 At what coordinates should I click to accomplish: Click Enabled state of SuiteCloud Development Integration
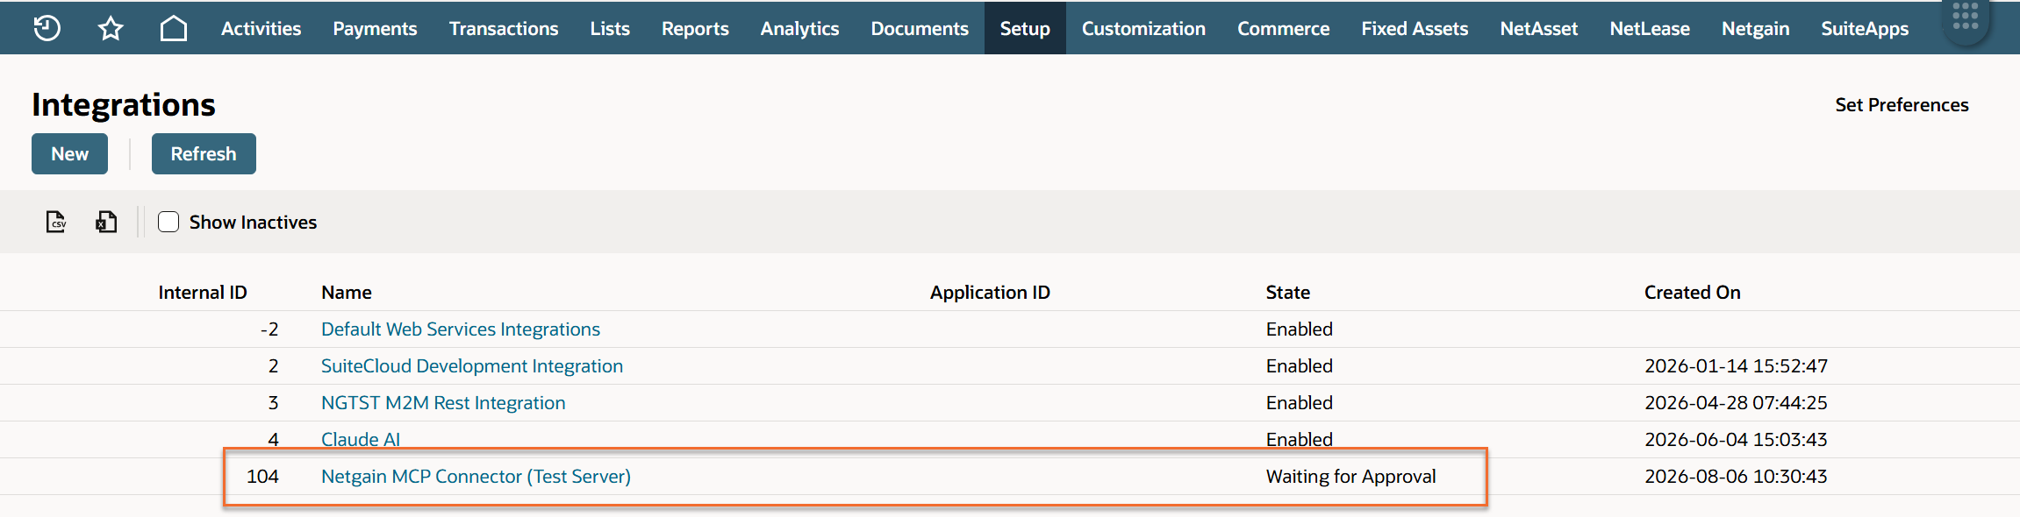pos(1299,365)
